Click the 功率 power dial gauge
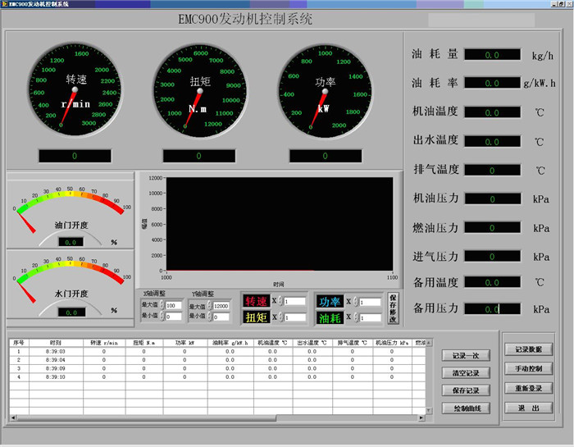The width and height of the screenshot is (574, 447). 325,92
